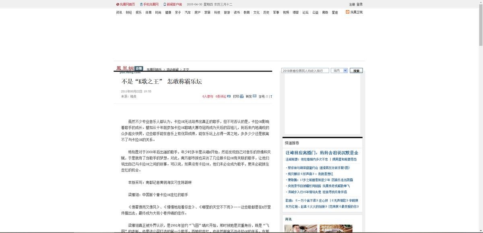This screenshot has width=483, height=233.
Task: Click the left thumbnail under 商讯
Action: (301, 229)
